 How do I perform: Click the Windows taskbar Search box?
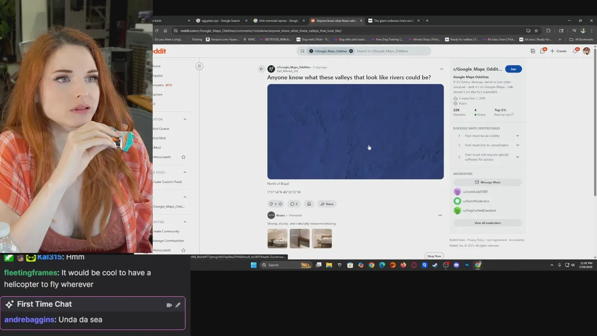tap(285, 265)
